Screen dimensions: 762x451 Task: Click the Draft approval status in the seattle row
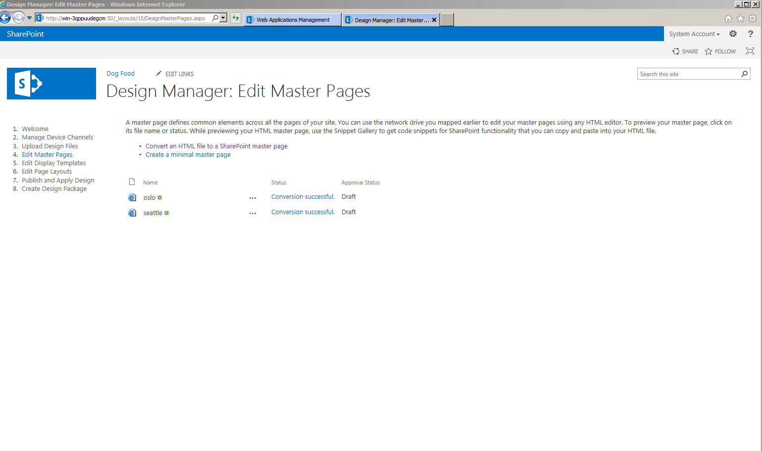(349, 212)
